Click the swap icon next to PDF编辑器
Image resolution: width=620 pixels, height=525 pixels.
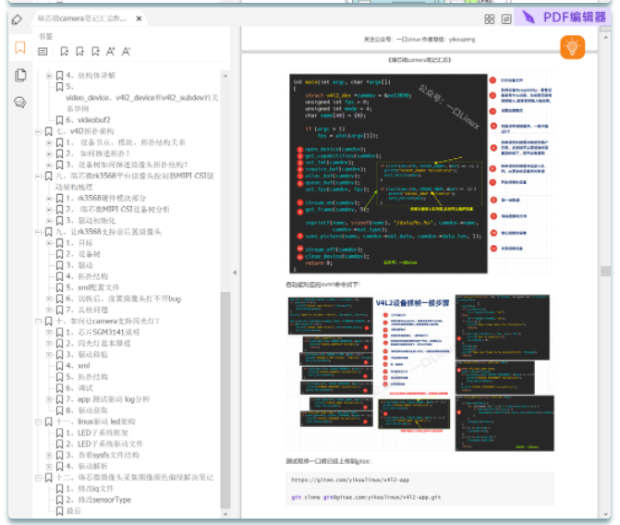[x=506, y=19]
